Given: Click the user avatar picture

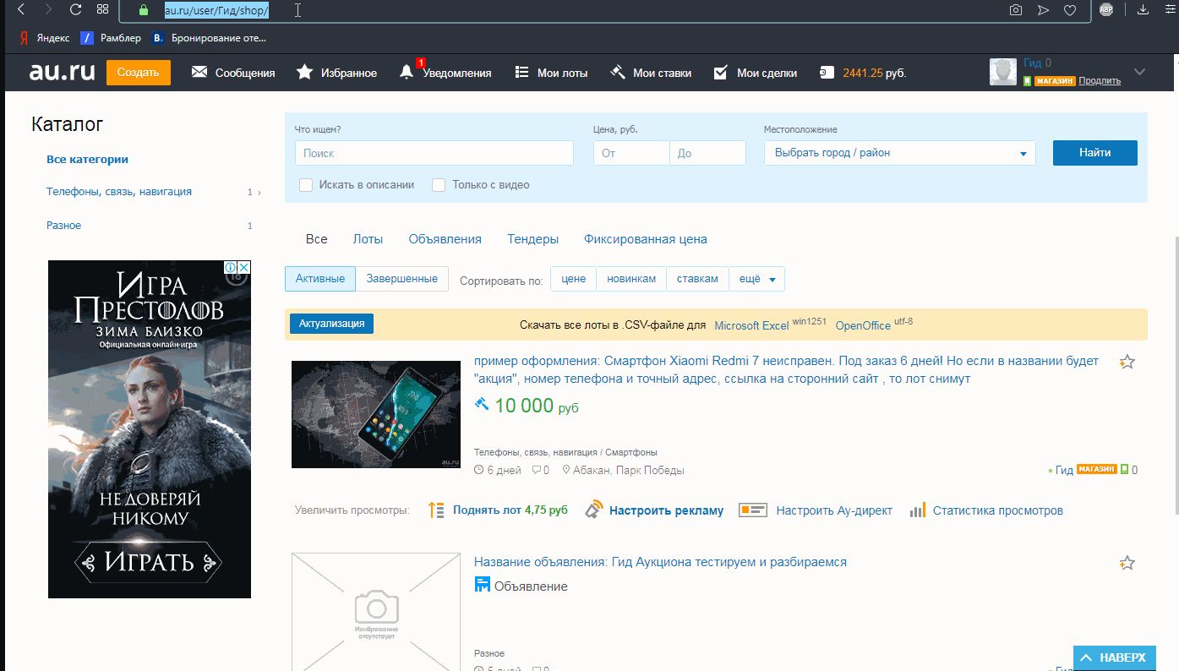Looking at the screenshot, I should [1003, 72].
